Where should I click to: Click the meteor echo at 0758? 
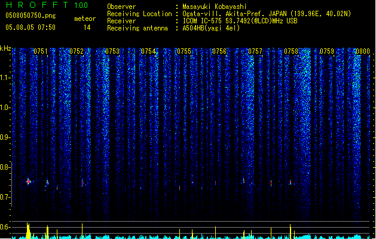click(x=291, y=182)
